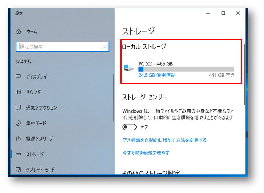Open the ホーム settings page

tap(31, 31)
